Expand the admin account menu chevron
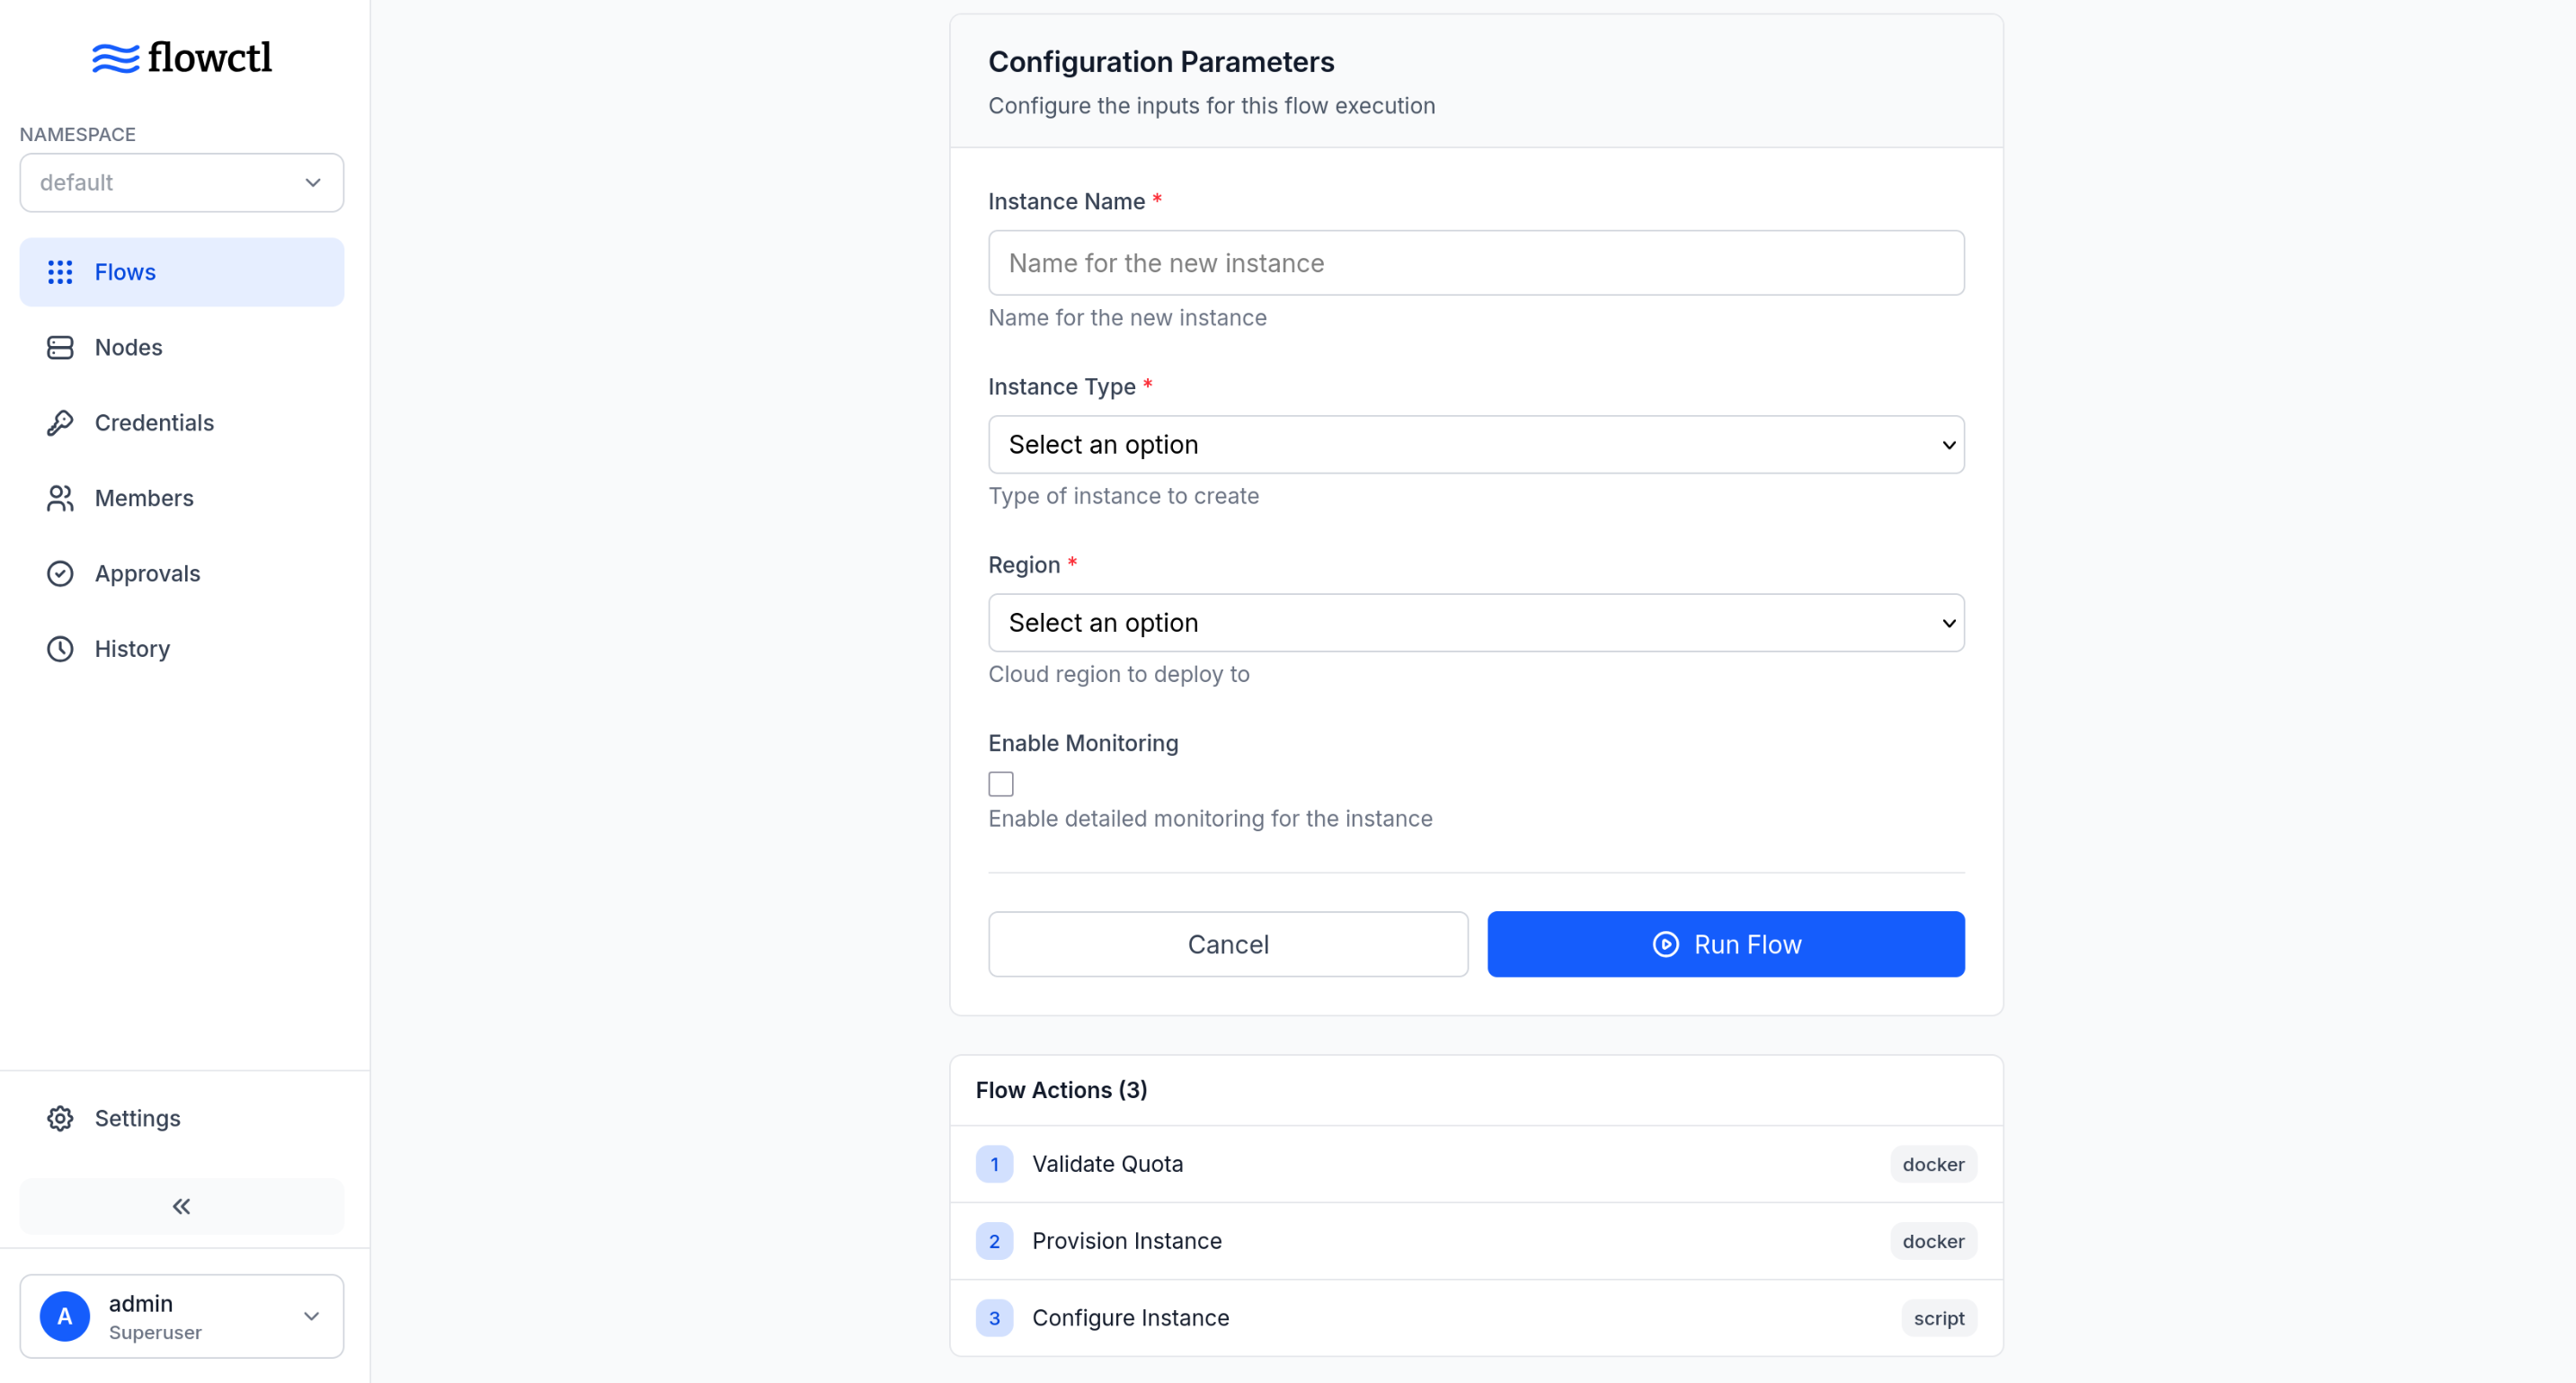2576x1383 pixels. point(311,1316)
